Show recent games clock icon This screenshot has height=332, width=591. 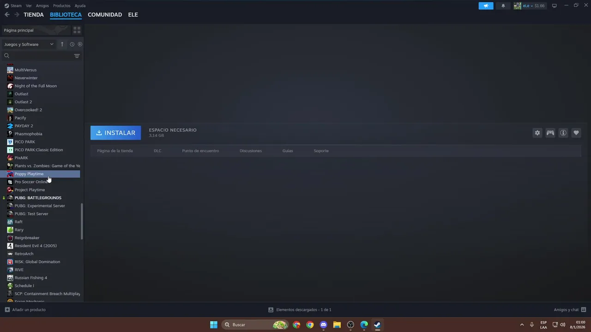72,44
